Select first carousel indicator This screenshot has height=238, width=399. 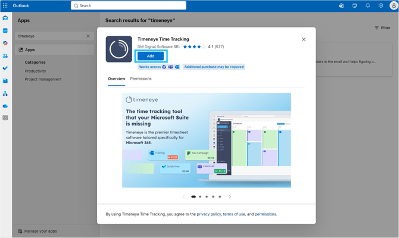tap(194, 196)
